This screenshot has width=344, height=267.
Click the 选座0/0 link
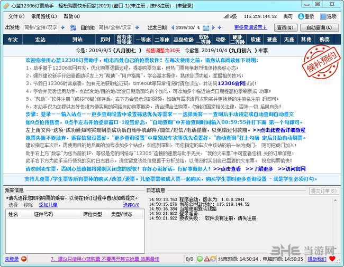click(x=131, y=205)
